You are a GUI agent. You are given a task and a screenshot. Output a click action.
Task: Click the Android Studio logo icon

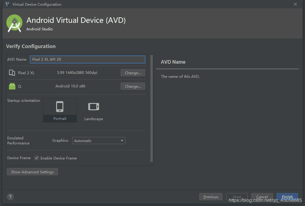[14, 23]
